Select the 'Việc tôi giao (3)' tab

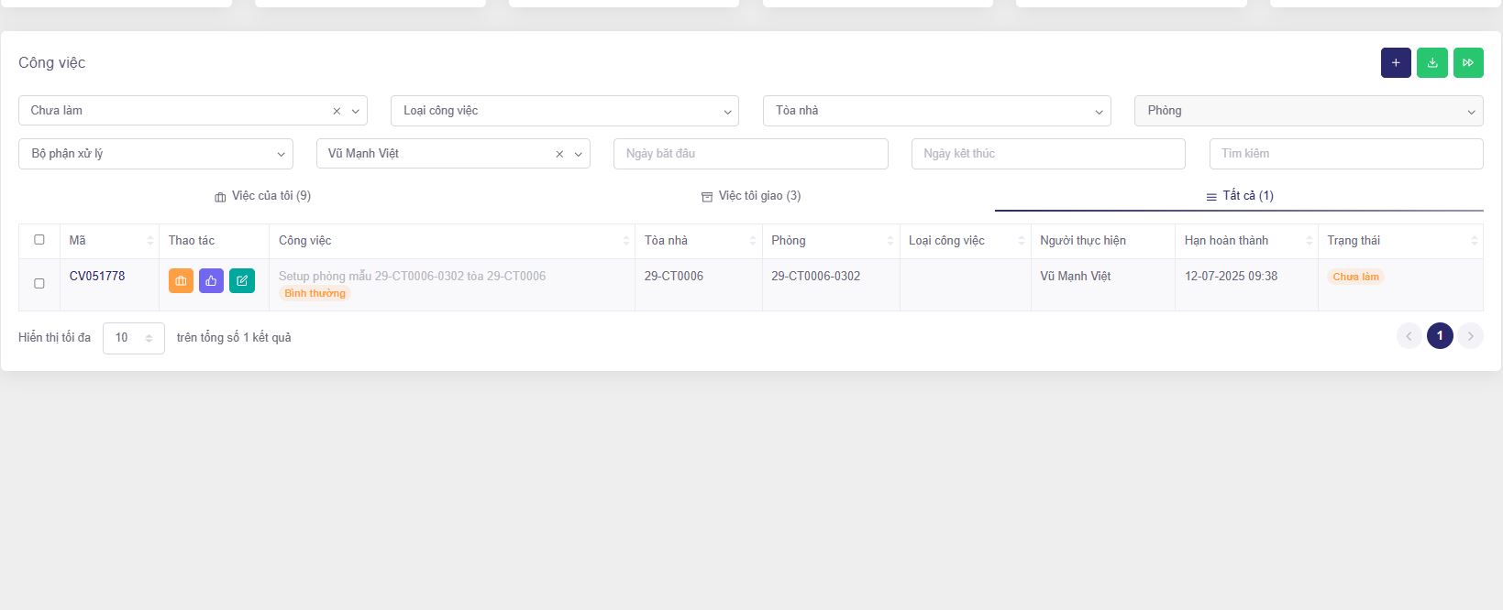(x=751, y=196)
